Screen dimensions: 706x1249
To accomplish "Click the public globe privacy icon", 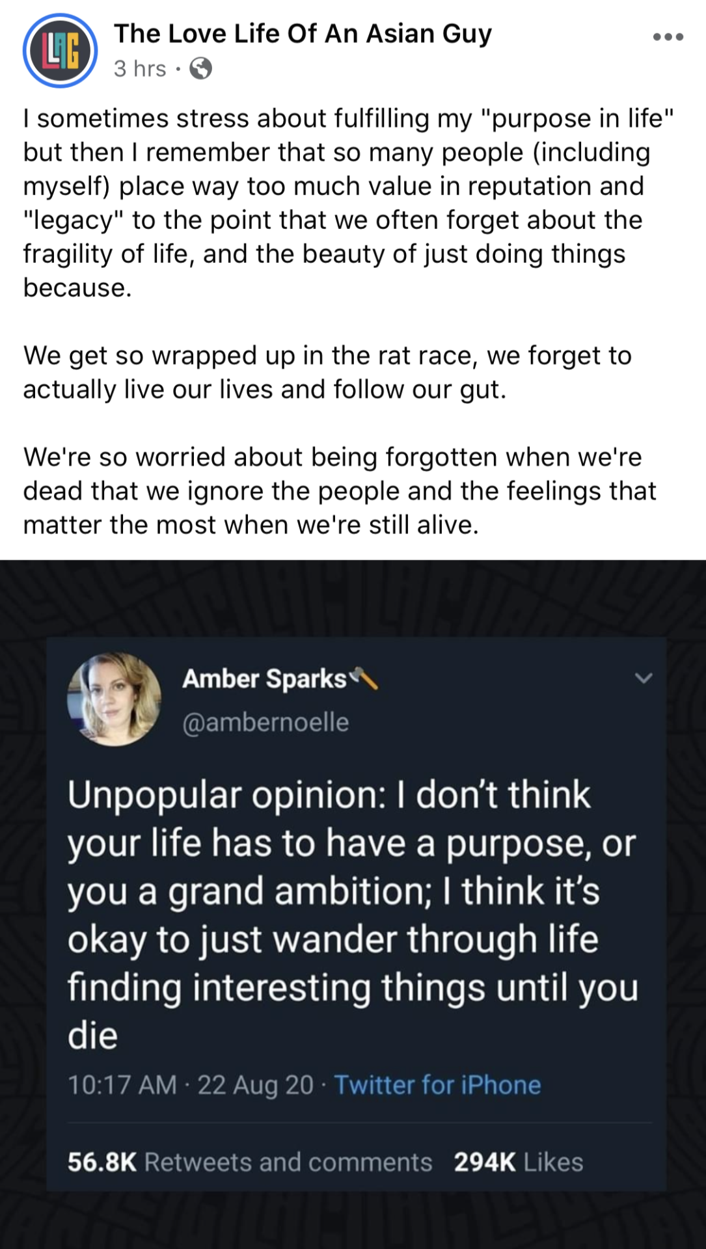I will pyautogui.click(x=200, y=68).
